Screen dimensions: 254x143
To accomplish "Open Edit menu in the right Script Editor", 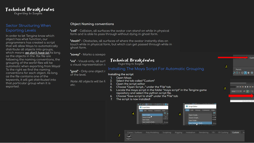I will pos(192,110).
